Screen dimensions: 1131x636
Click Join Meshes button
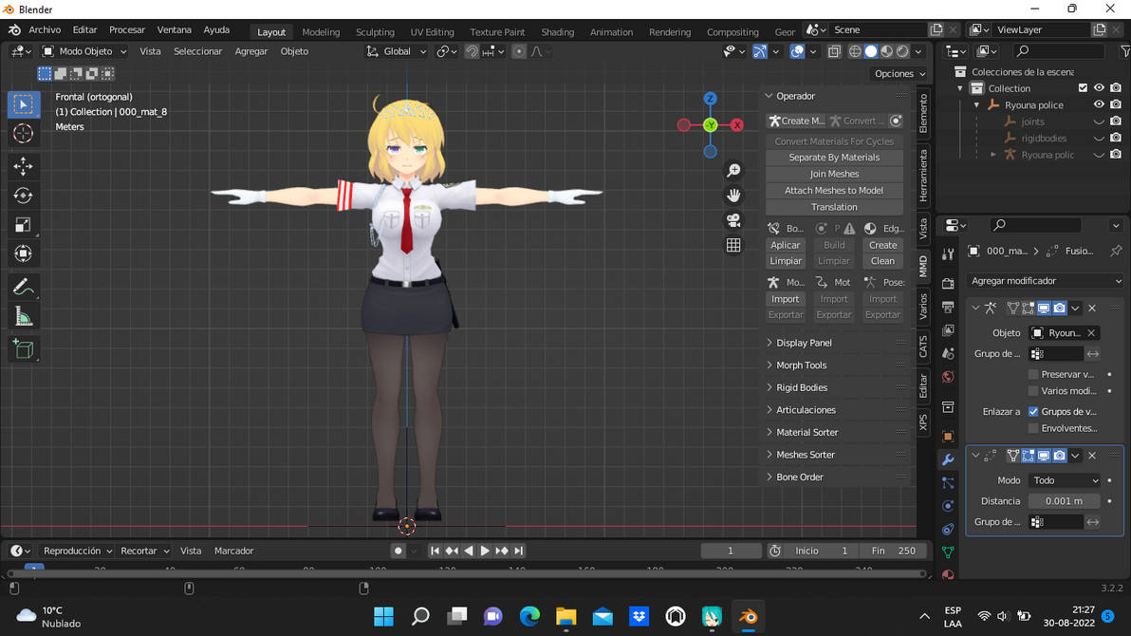click(834, 174)
